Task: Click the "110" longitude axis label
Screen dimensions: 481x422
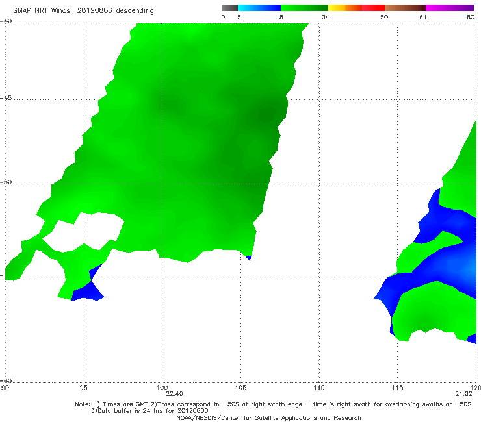Action: (x=319, y=388)
